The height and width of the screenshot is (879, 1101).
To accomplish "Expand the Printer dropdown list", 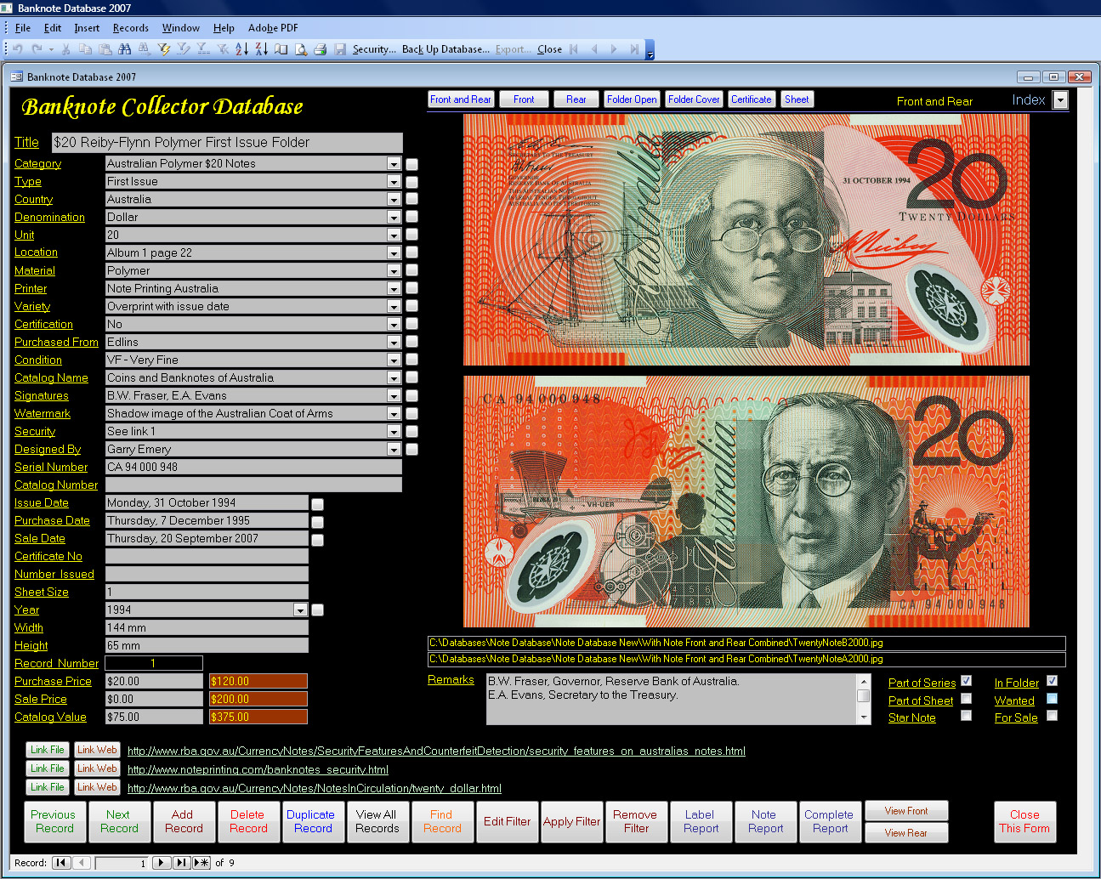I will tap(394, 288).
